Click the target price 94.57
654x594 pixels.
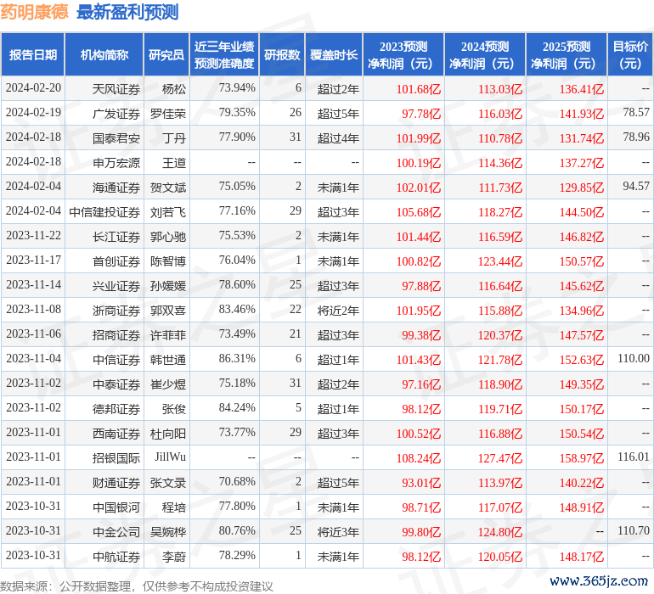pyautogui.click(x=636, y=186)
